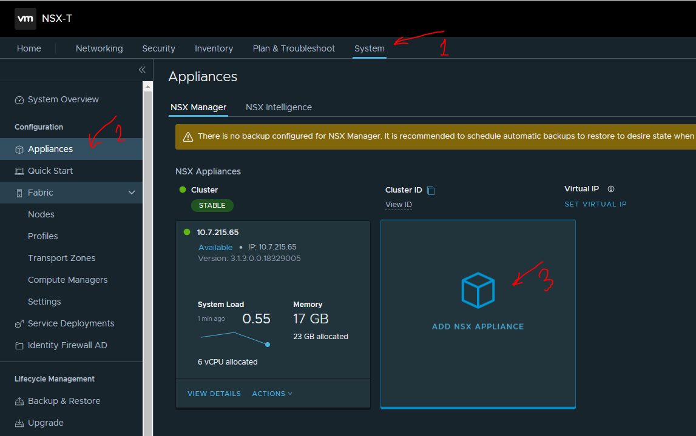The height and width of the screenshot is (436, 696).
Task: Open the Home menu tab
Action: click(x=29, y=48)
